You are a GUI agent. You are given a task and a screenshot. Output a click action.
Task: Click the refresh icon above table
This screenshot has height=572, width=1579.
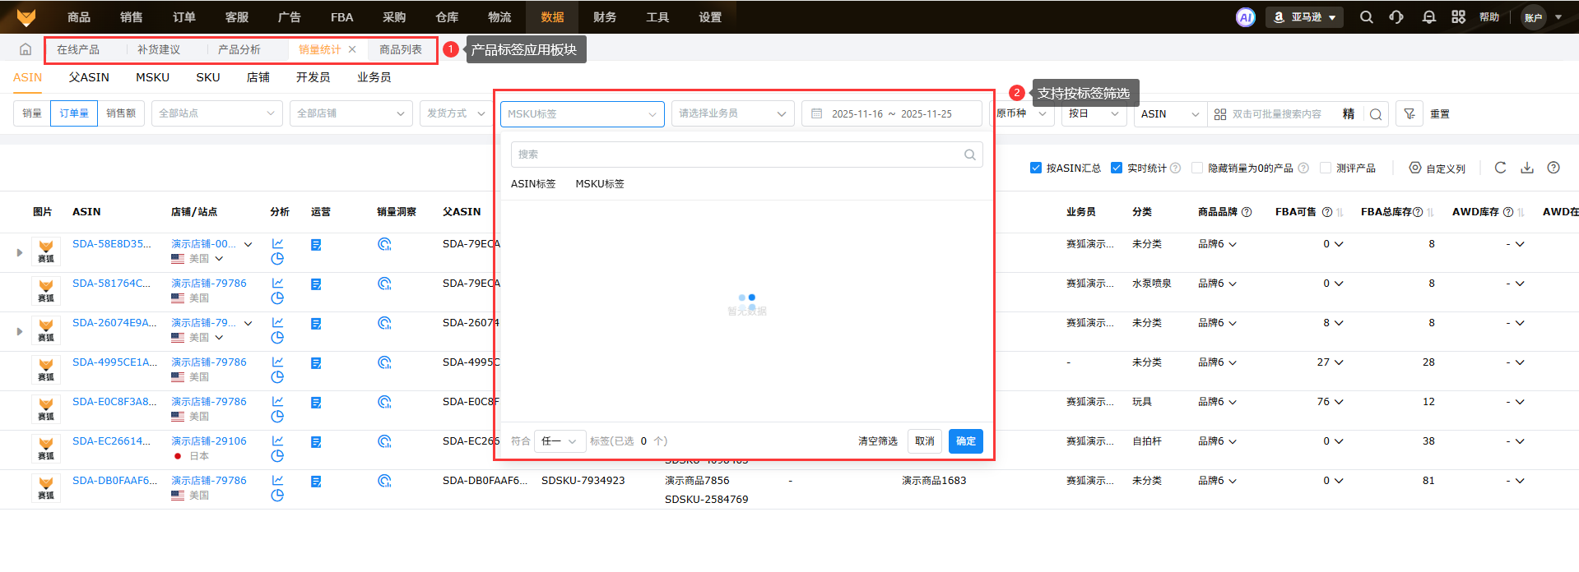(1500, 168)
